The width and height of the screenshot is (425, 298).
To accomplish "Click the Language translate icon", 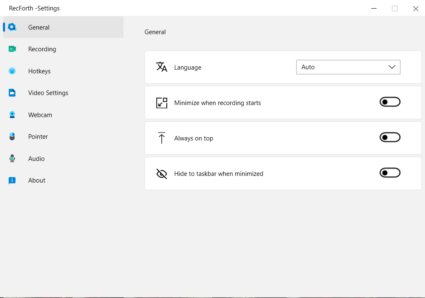I will coord(161,67).
